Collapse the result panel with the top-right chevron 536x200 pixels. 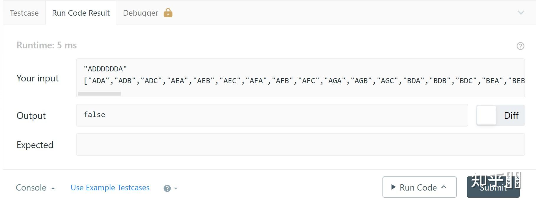pos(521,13)
